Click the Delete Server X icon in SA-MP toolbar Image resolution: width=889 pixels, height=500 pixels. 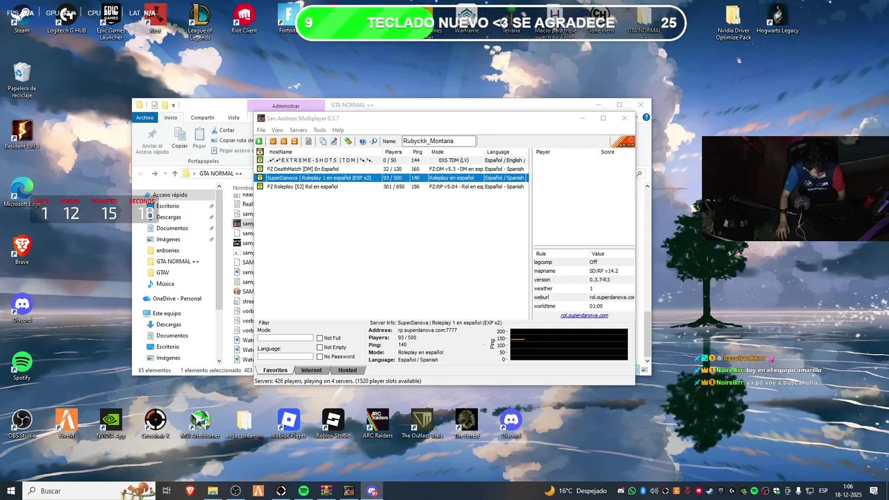click(283, 141)
